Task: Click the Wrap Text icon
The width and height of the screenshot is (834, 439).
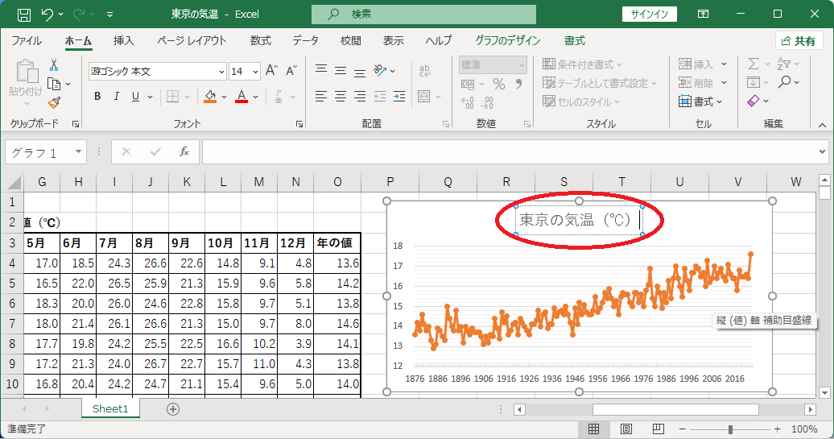Action: (x=424, y=70)
